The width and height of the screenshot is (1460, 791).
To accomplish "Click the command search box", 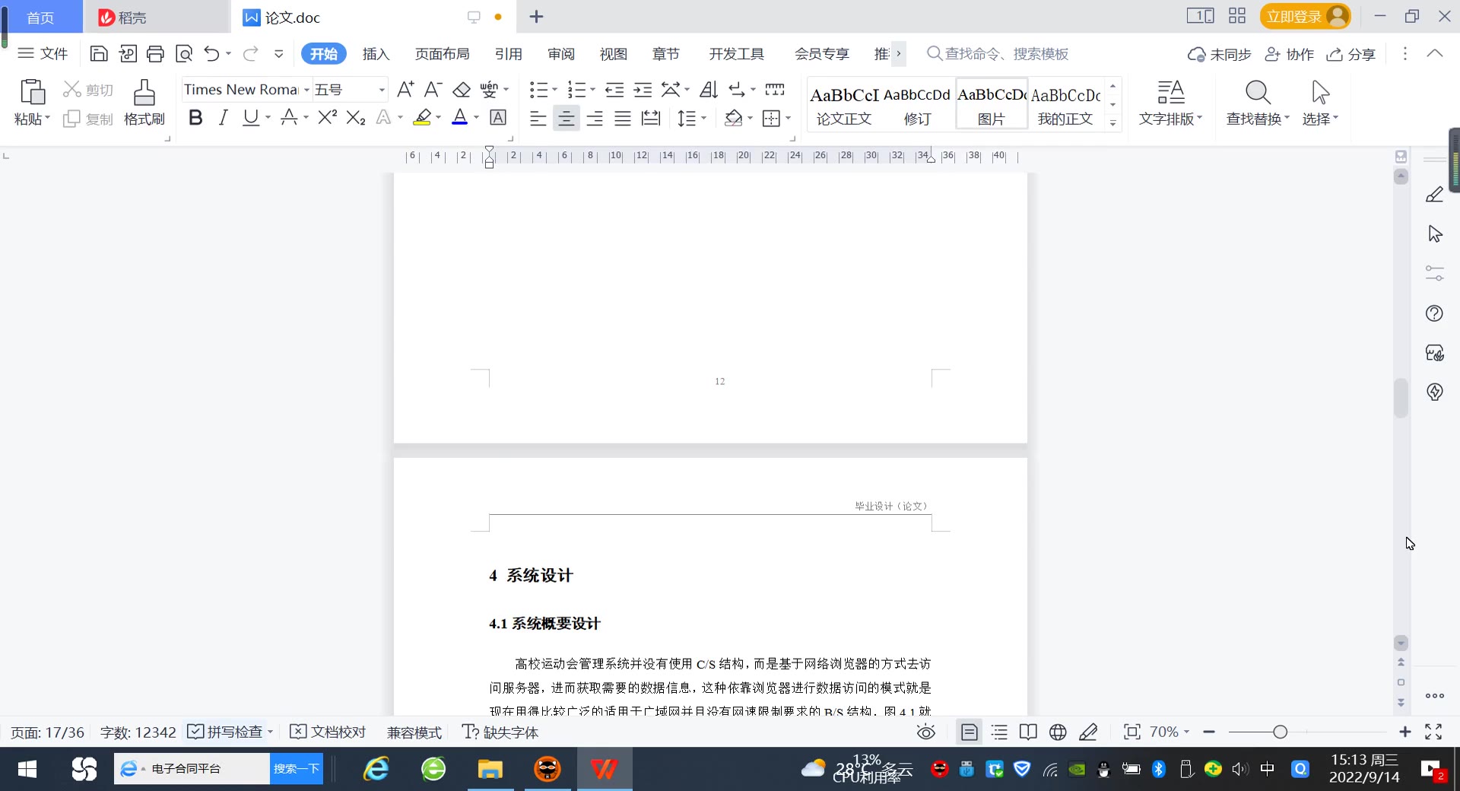I will click(x=998, y=54).
